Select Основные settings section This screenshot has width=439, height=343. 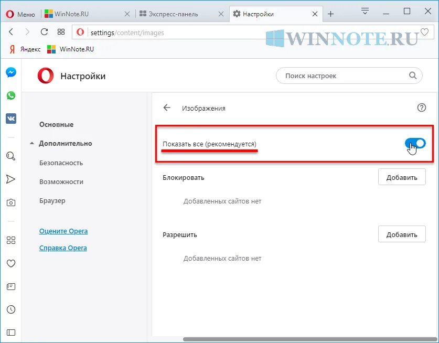(57, 125)
